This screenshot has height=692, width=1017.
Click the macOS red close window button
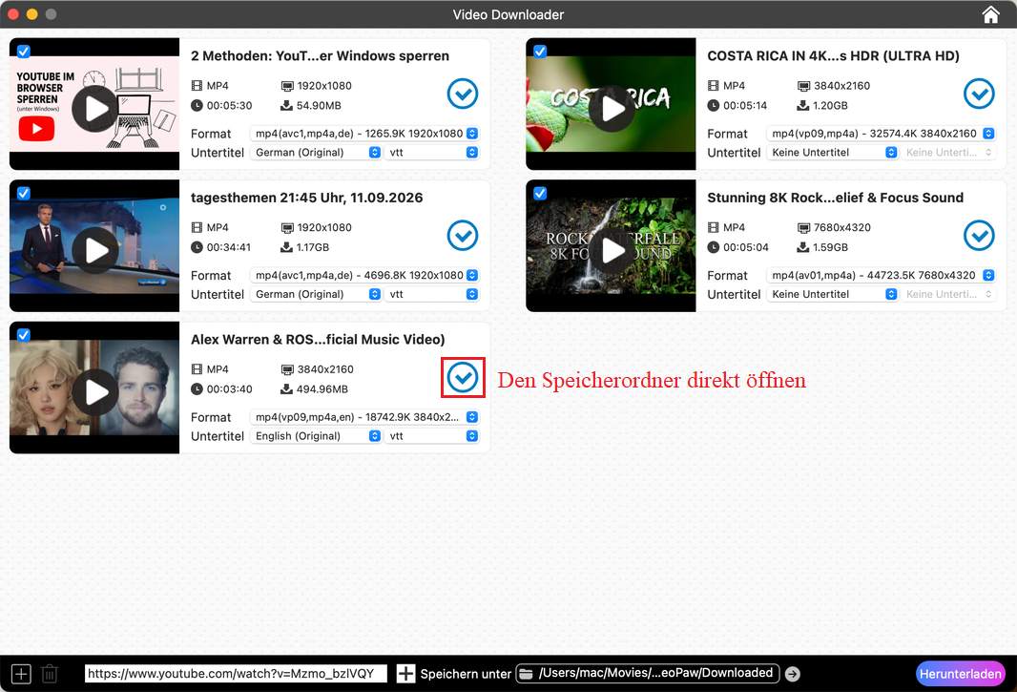tap(13, 13)
